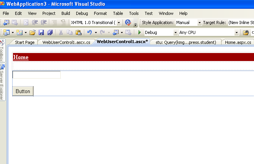
Task: Switch to the WebUserControl1.ascx.cs tab
Action: (66, 42)
